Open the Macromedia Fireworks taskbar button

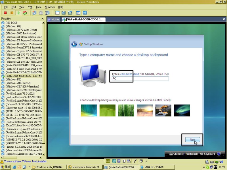[x=85, y=167]
